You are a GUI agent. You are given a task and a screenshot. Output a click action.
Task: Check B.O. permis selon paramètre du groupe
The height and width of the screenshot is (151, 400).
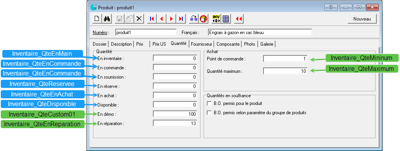(x=209, y=113)
